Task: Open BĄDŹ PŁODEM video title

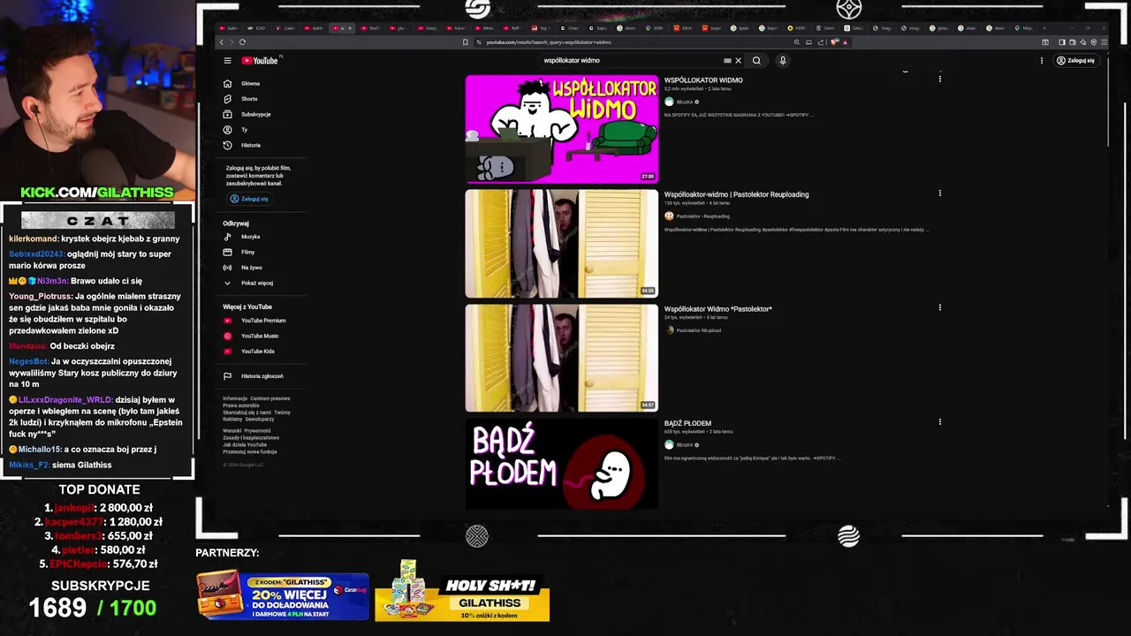Action: 687,423
